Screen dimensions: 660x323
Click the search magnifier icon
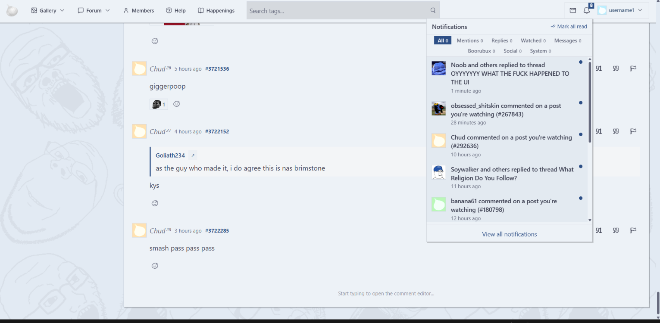pyautogui.click(x=433, y=10)
